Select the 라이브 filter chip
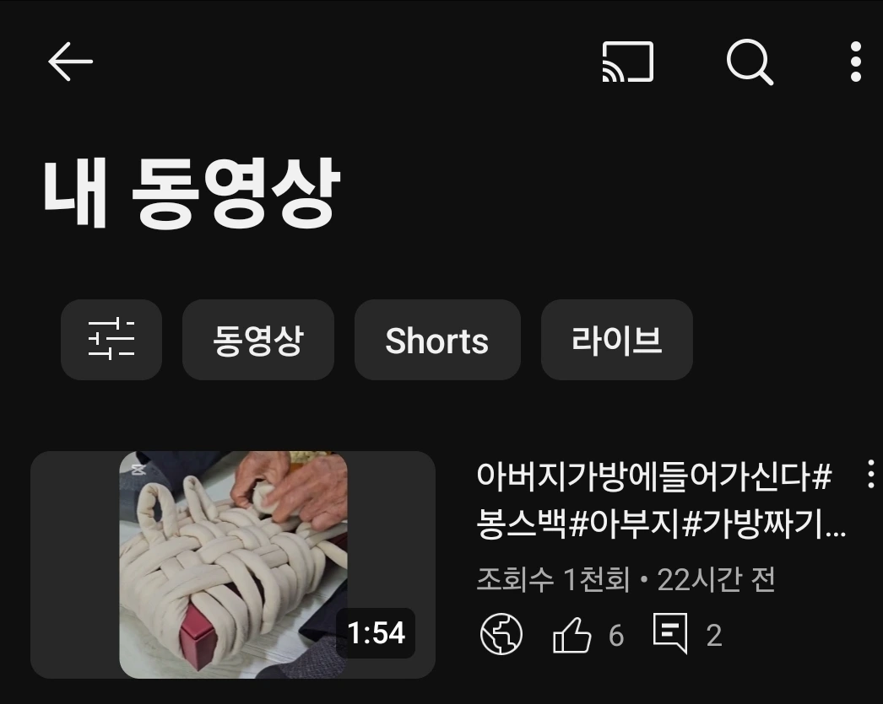 coord(616,339)
